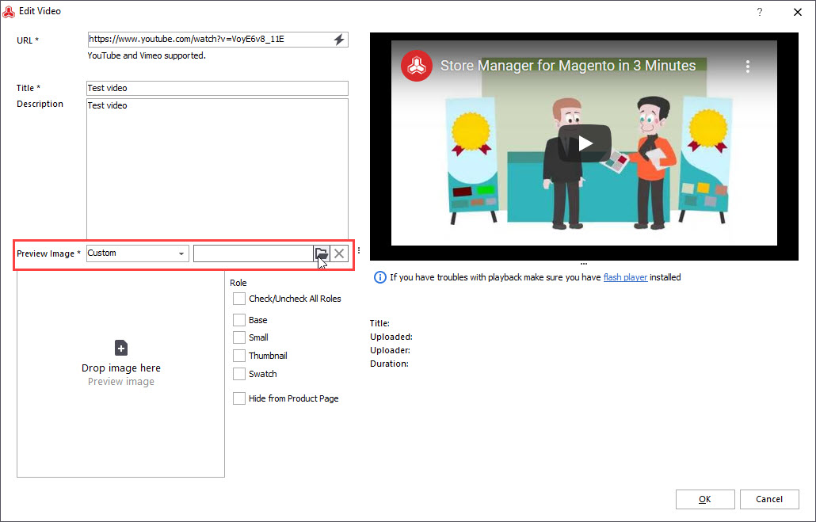816x522 pixels.
Task: Click the 'Preview Image *' label
Action: 48,253
